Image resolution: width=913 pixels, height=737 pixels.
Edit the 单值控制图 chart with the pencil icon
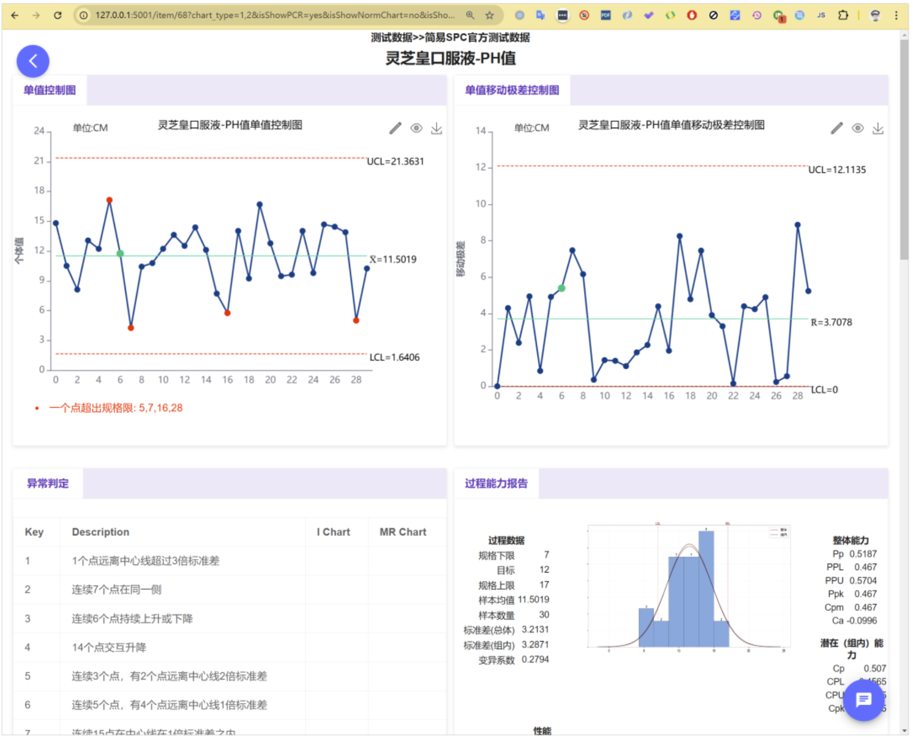[395, 129]
